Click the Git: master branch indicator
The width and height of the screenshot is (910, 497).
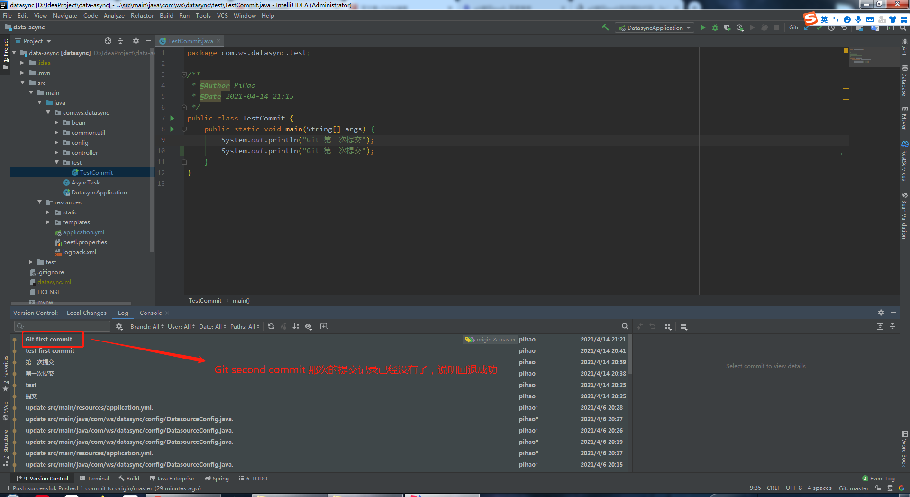coord(853,488)
